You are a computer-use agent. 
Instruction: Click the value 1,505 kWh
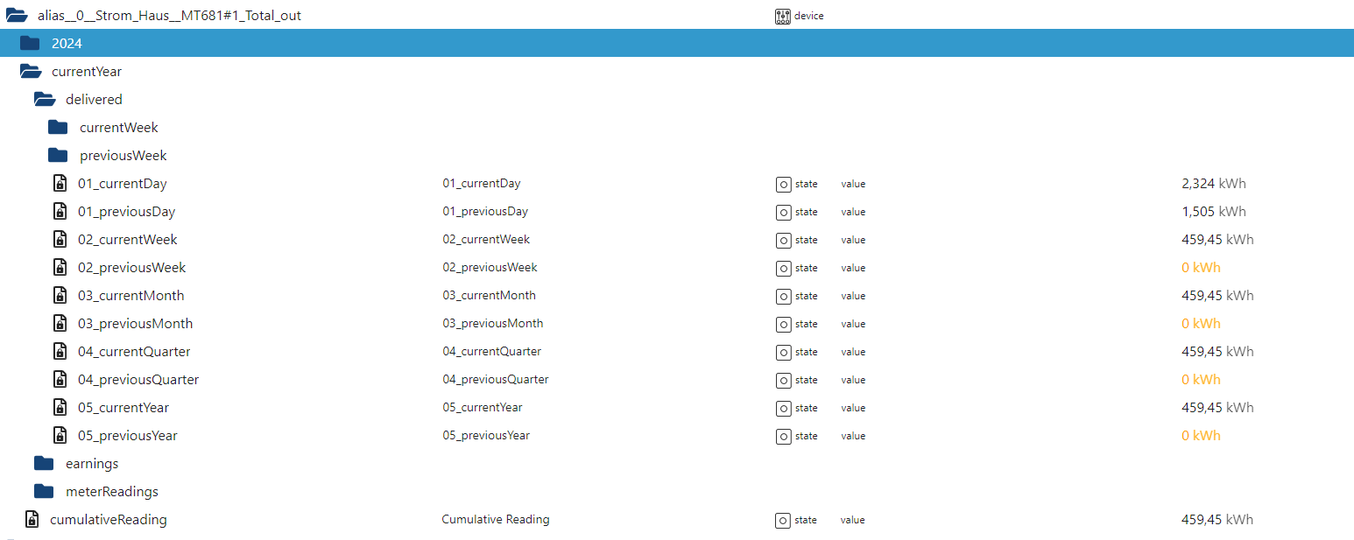pyautogui.click(x=1214, y=212)
